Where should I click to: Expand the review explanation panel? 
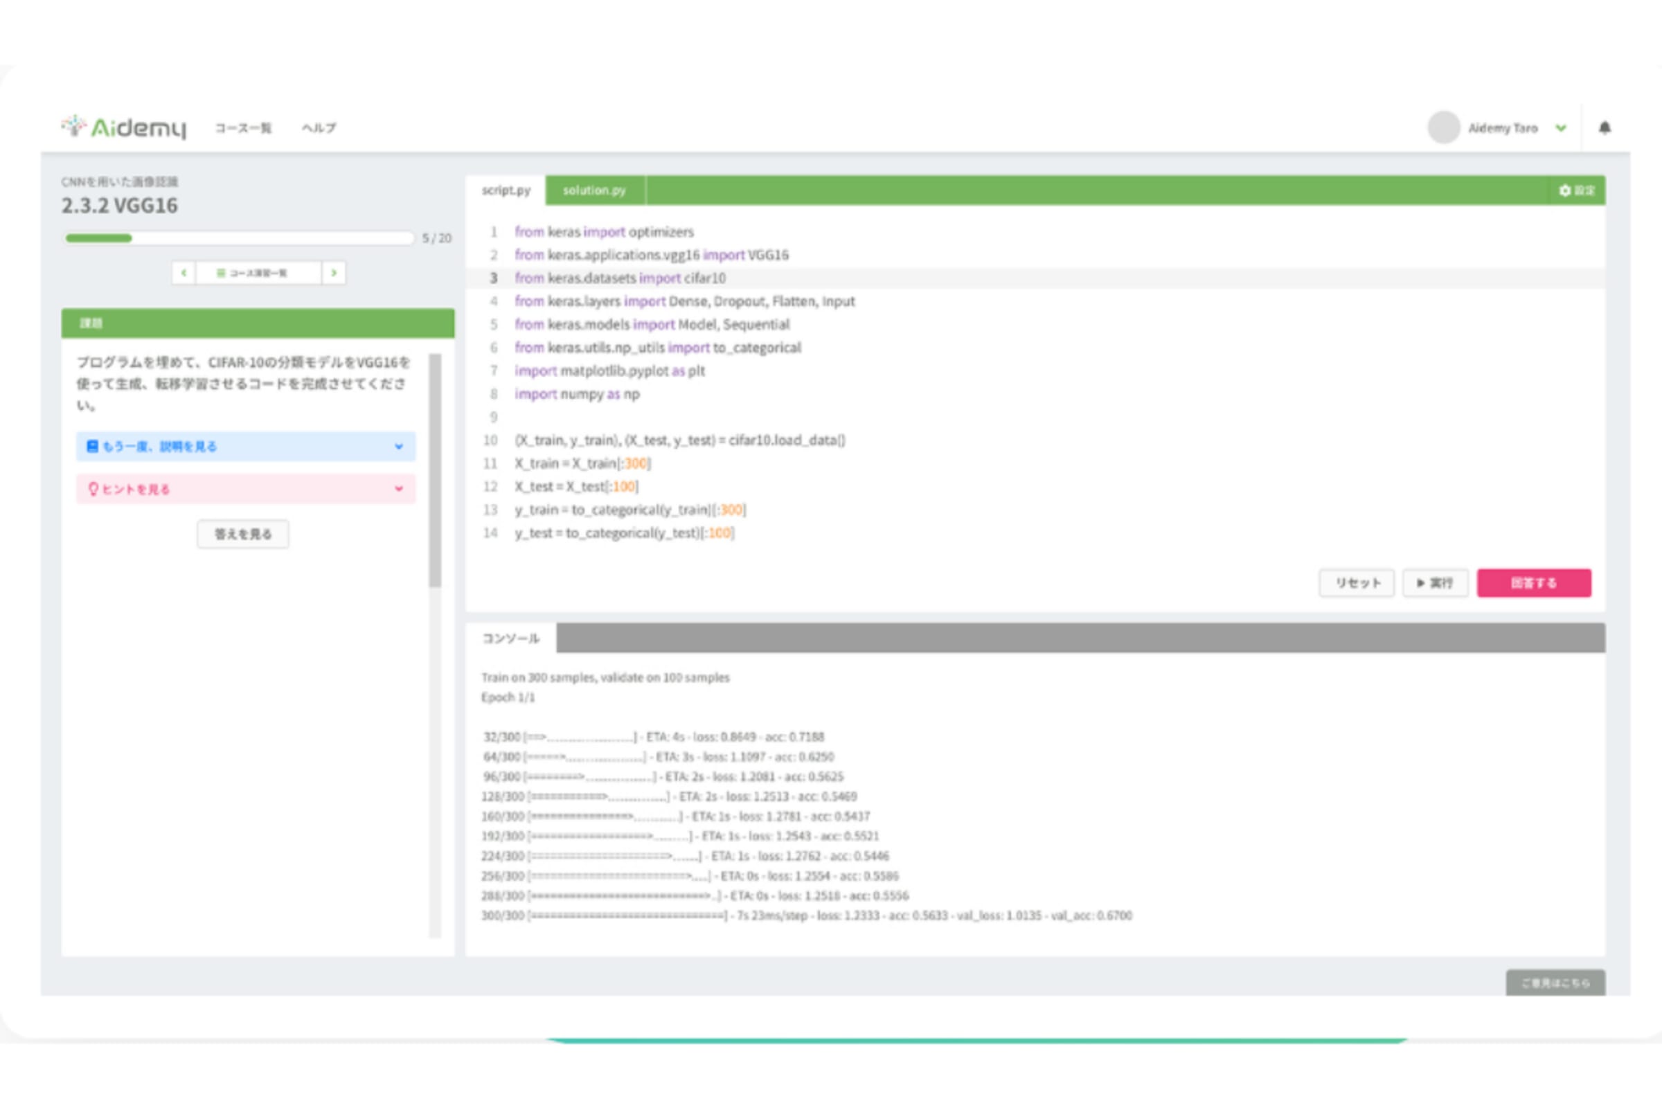pos(399,447)
